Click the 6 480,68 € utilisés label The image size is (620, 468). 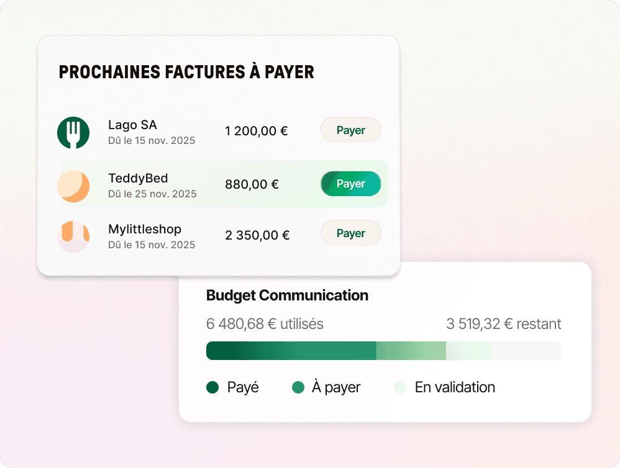point(265,324)
